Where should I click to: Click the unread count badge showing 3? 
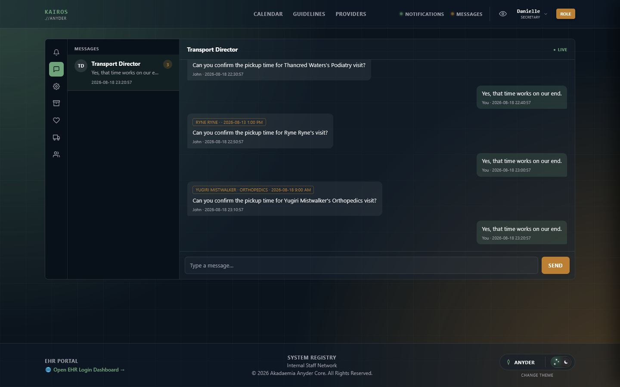[x=168, y=64]
